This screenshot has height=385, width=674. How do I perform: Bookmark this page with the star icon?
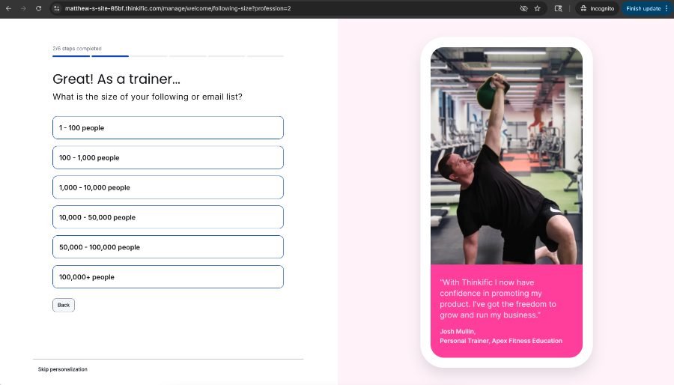[537, 8]
